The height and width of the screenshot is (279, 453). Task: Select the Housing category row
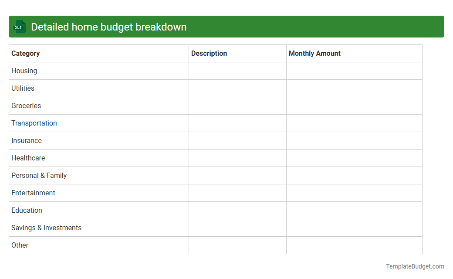[x=24, y=71]
